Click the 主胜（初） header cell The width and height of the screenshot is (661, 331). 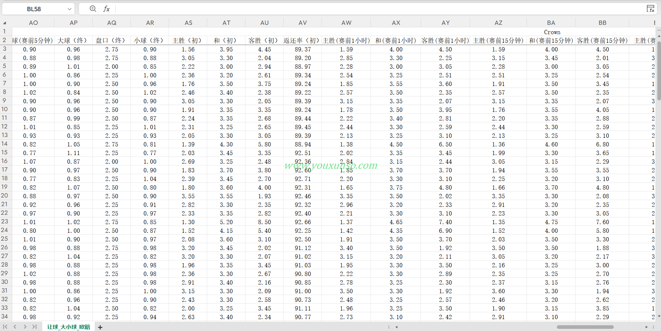(188, 40)
